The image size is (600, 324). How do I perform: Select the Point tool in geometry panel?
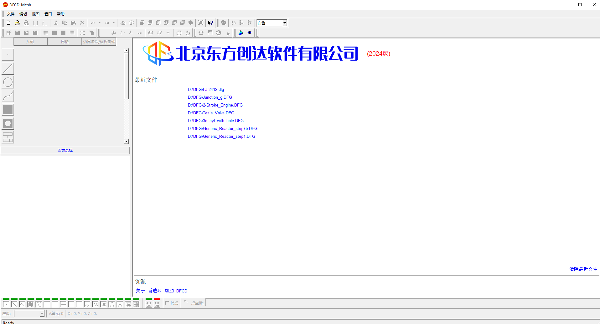[8, 55]
